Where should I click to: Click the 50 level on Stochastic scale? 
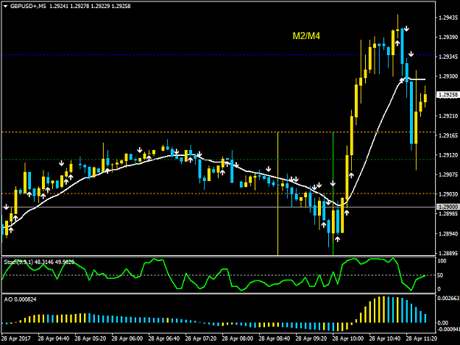click(x=440, y=275)
